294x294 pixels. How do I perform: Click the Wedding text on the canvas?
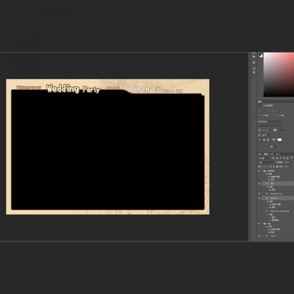point(63,89)
